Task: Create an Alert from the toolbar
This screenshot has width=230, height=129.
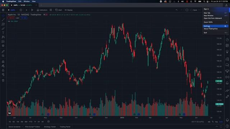Action: pyautogui.click(x=59, y=10)
